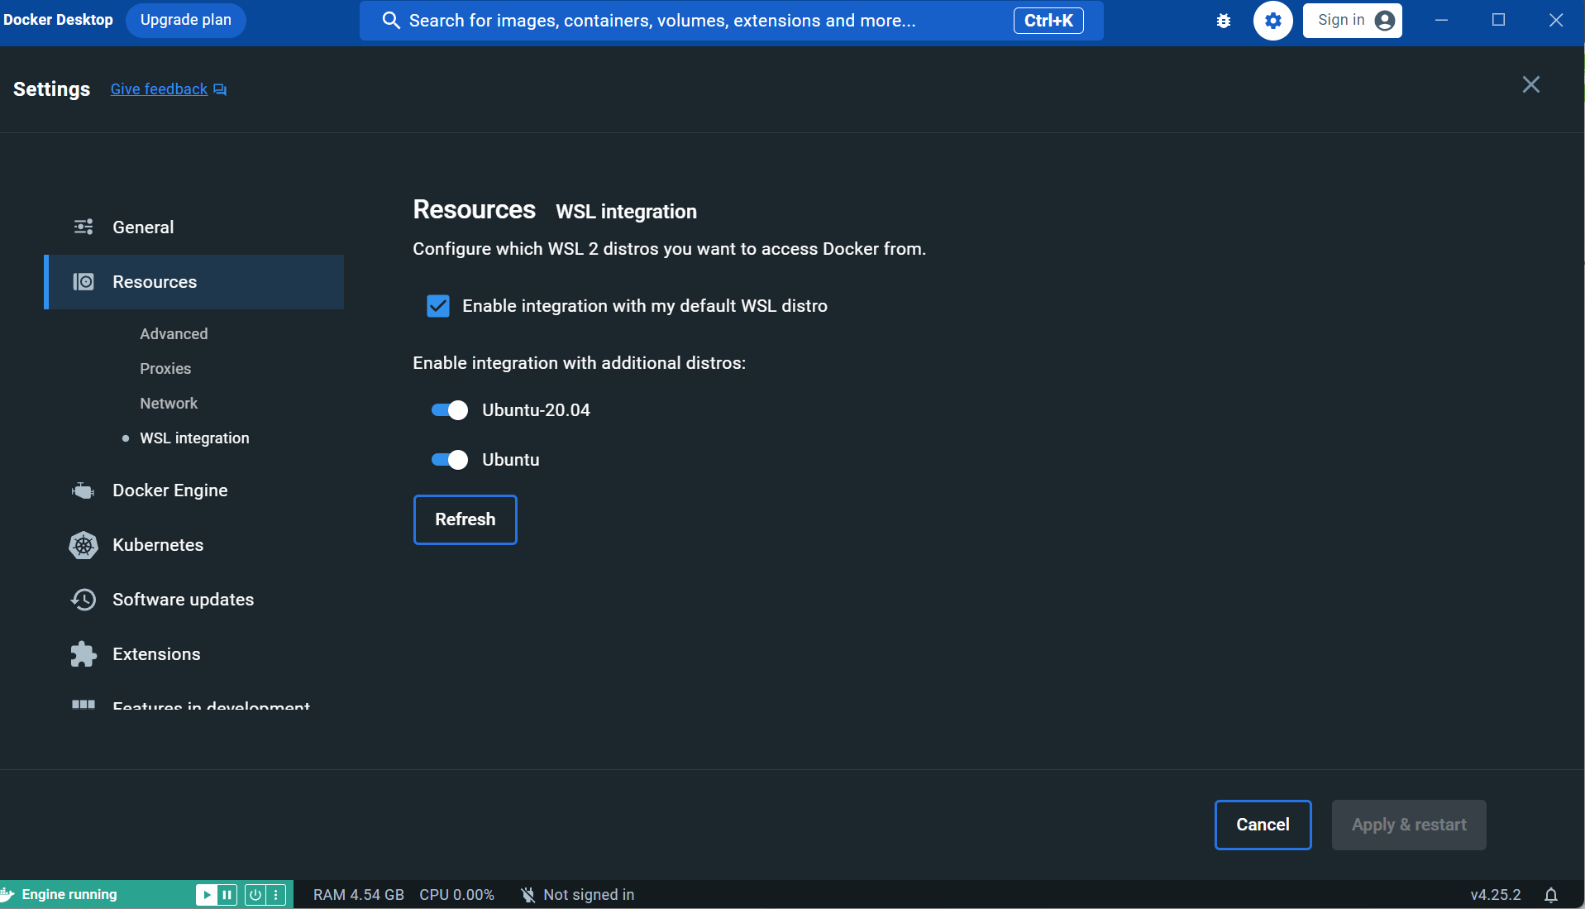The width and height of the screenshot is (1585, 909).
Task: Click the Settings heading text
Action: pyautogui.click(x=52, y=89)
